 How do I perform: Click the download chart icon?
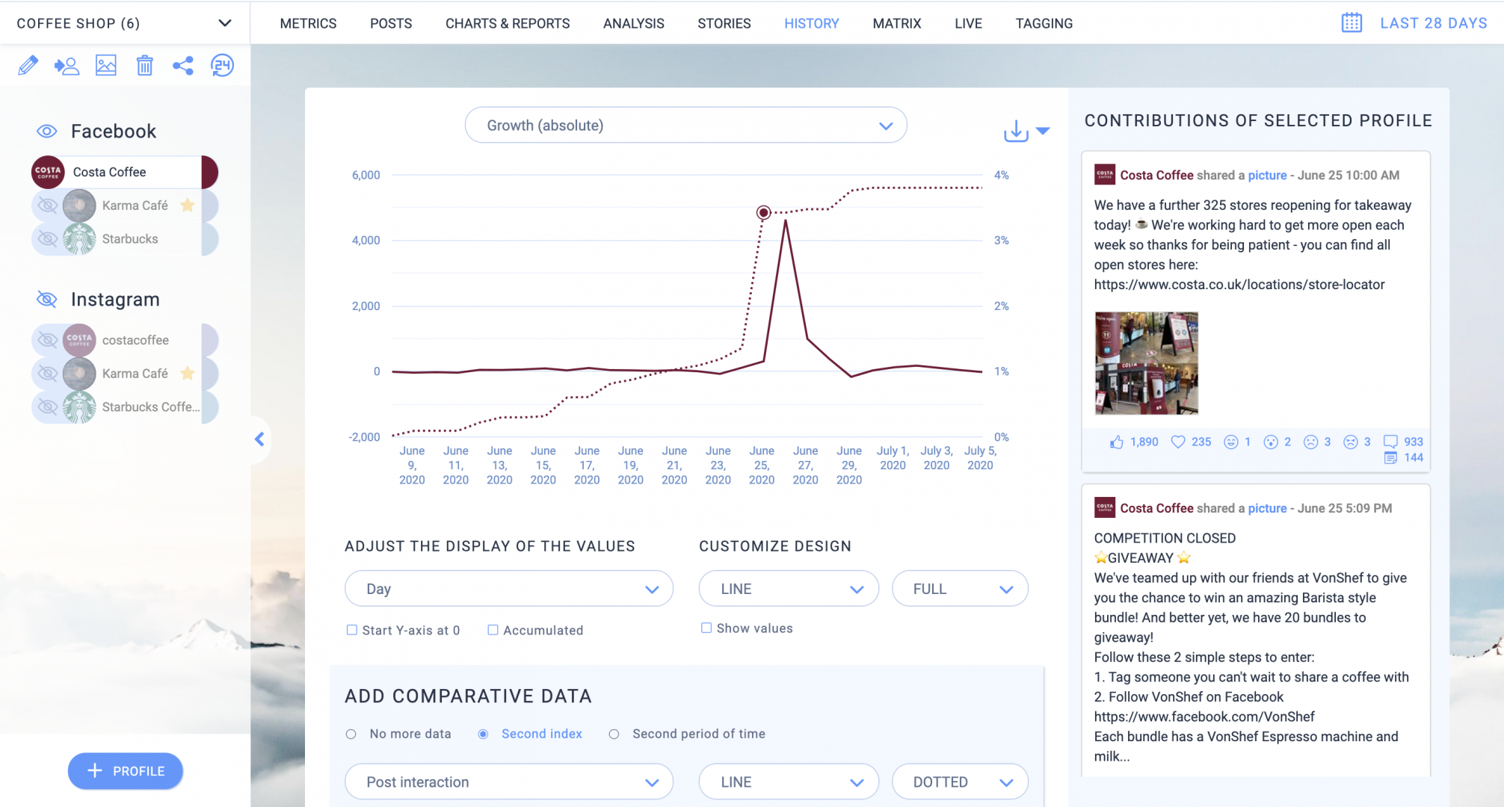(1014, 129)
